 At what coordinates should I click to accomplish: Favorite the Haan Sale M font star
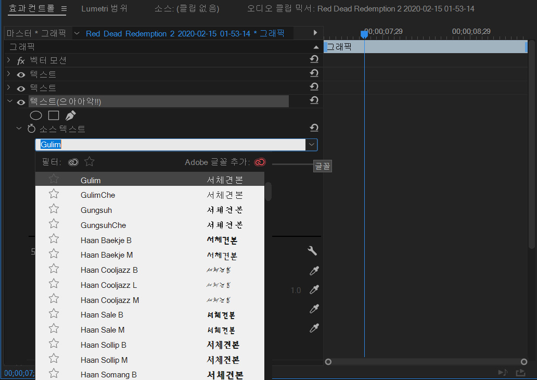point(54,329)
